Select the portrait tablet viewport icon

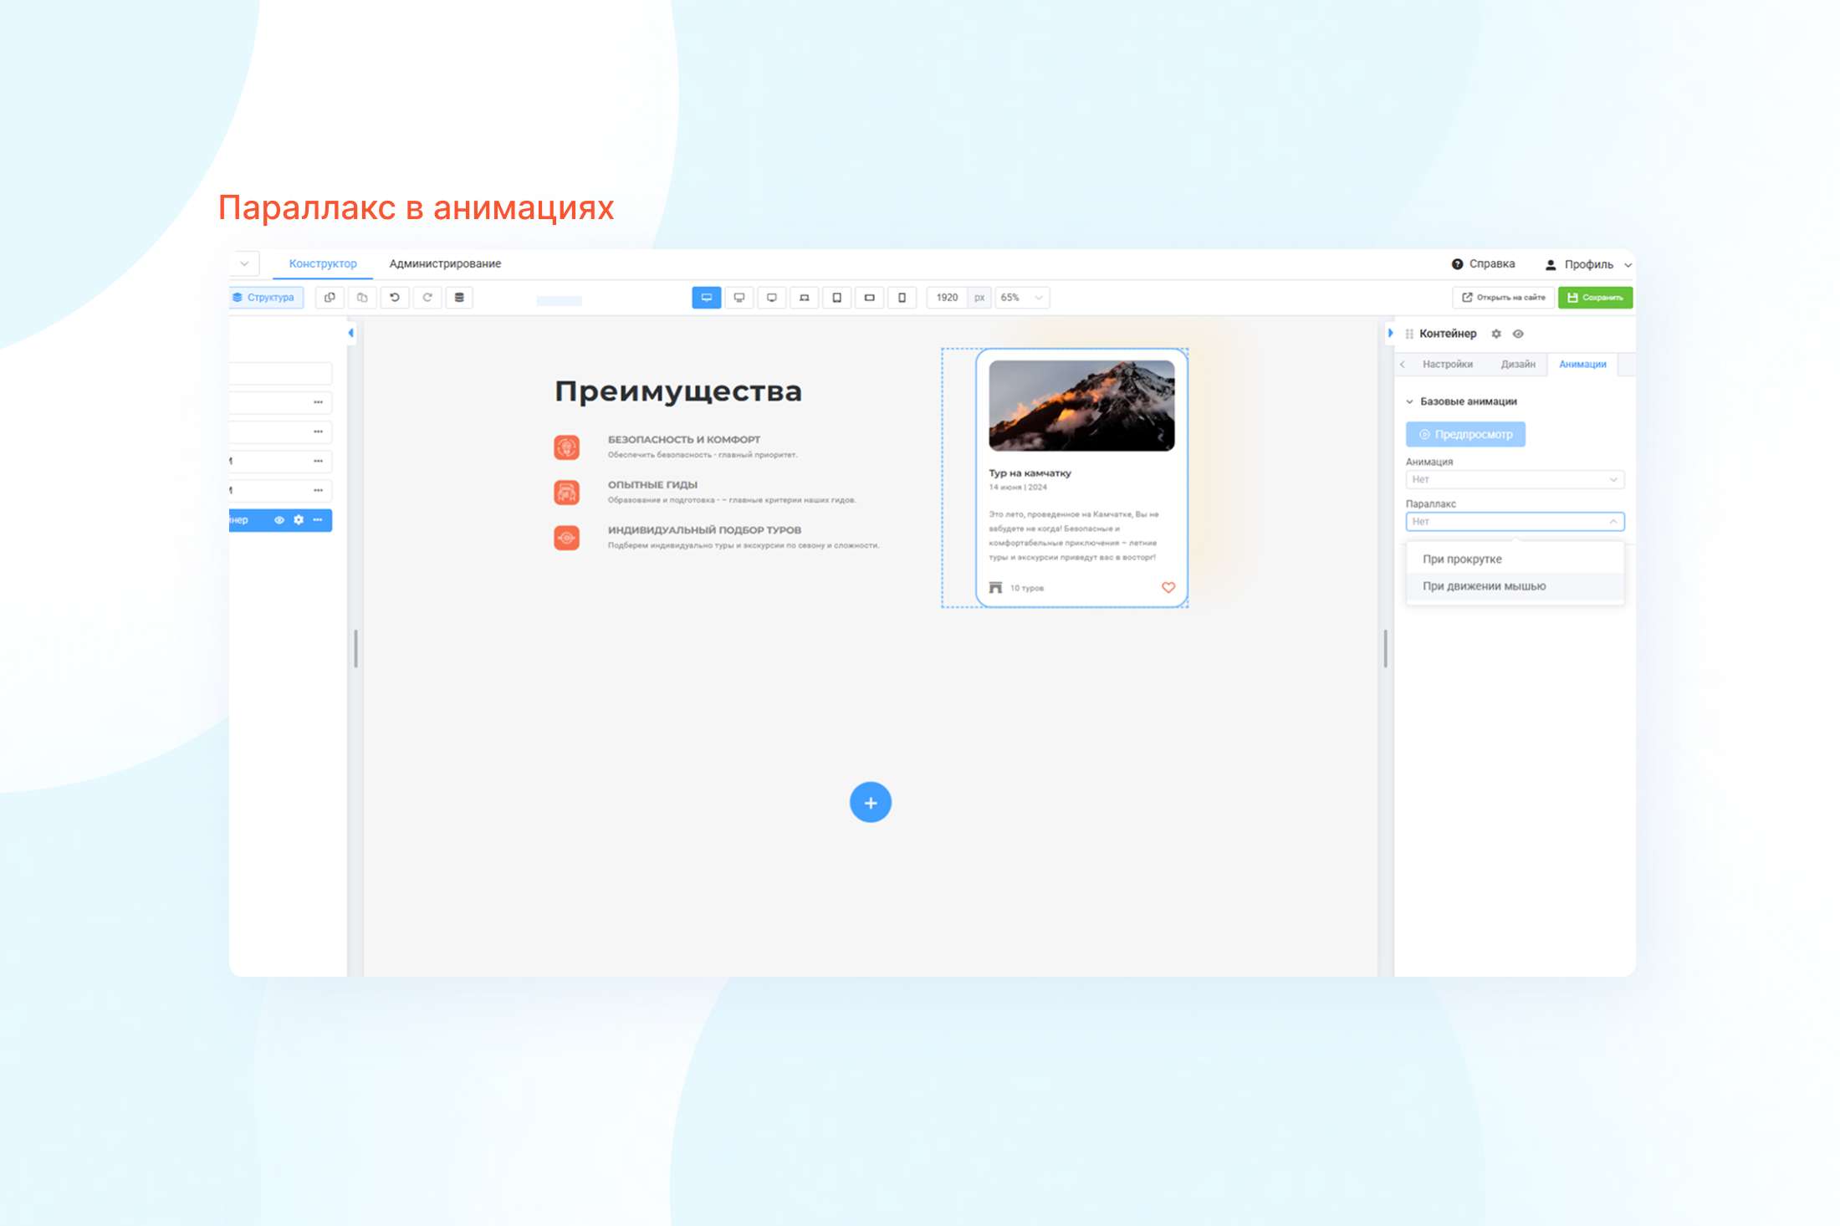pyautogui.click(x=836, y=298)
